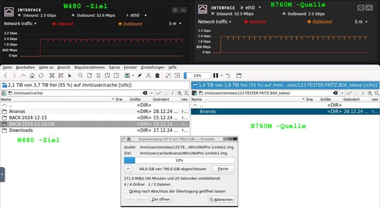This screenshot has height=208, width=380.
Task: Click the select all dashed-square icon
Action: 168,76
